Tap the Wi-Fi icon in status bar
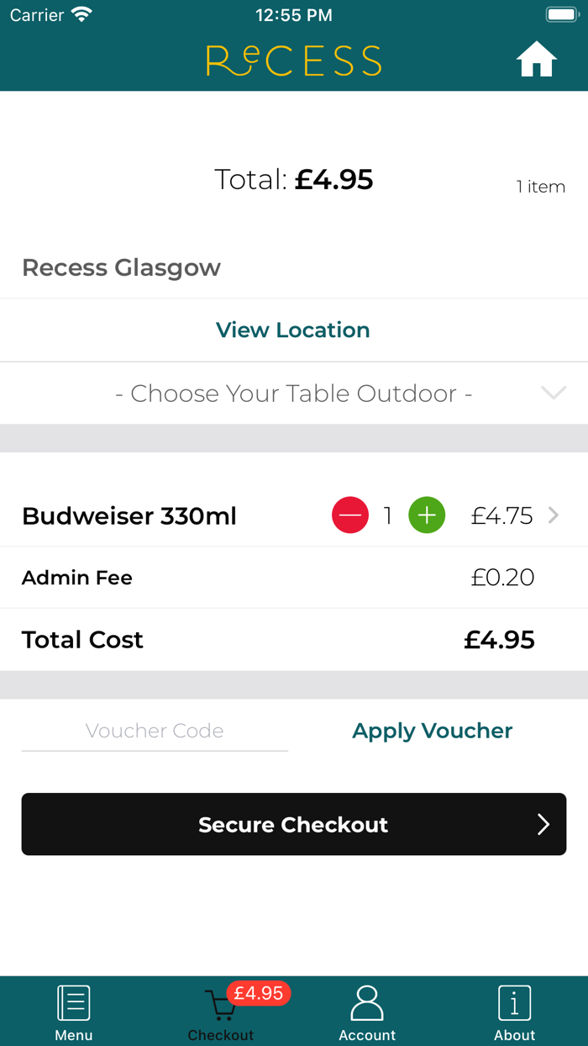This screenshot has height=1046, width=588. pyautogui.click(x=81, y=13)
